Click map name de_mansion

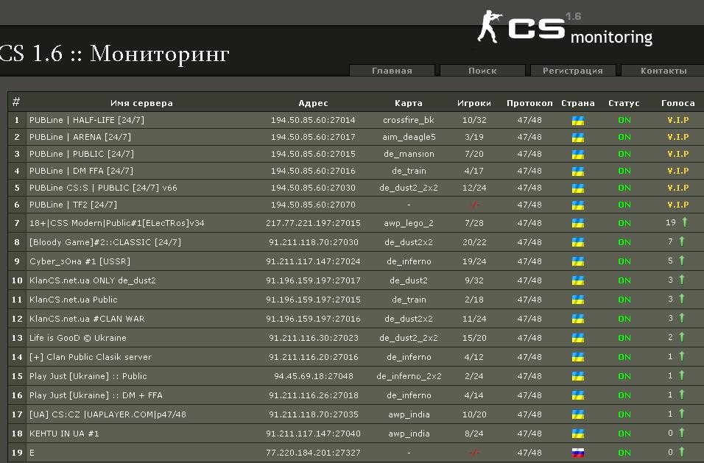pyautogui.click(x=409, y=154)
